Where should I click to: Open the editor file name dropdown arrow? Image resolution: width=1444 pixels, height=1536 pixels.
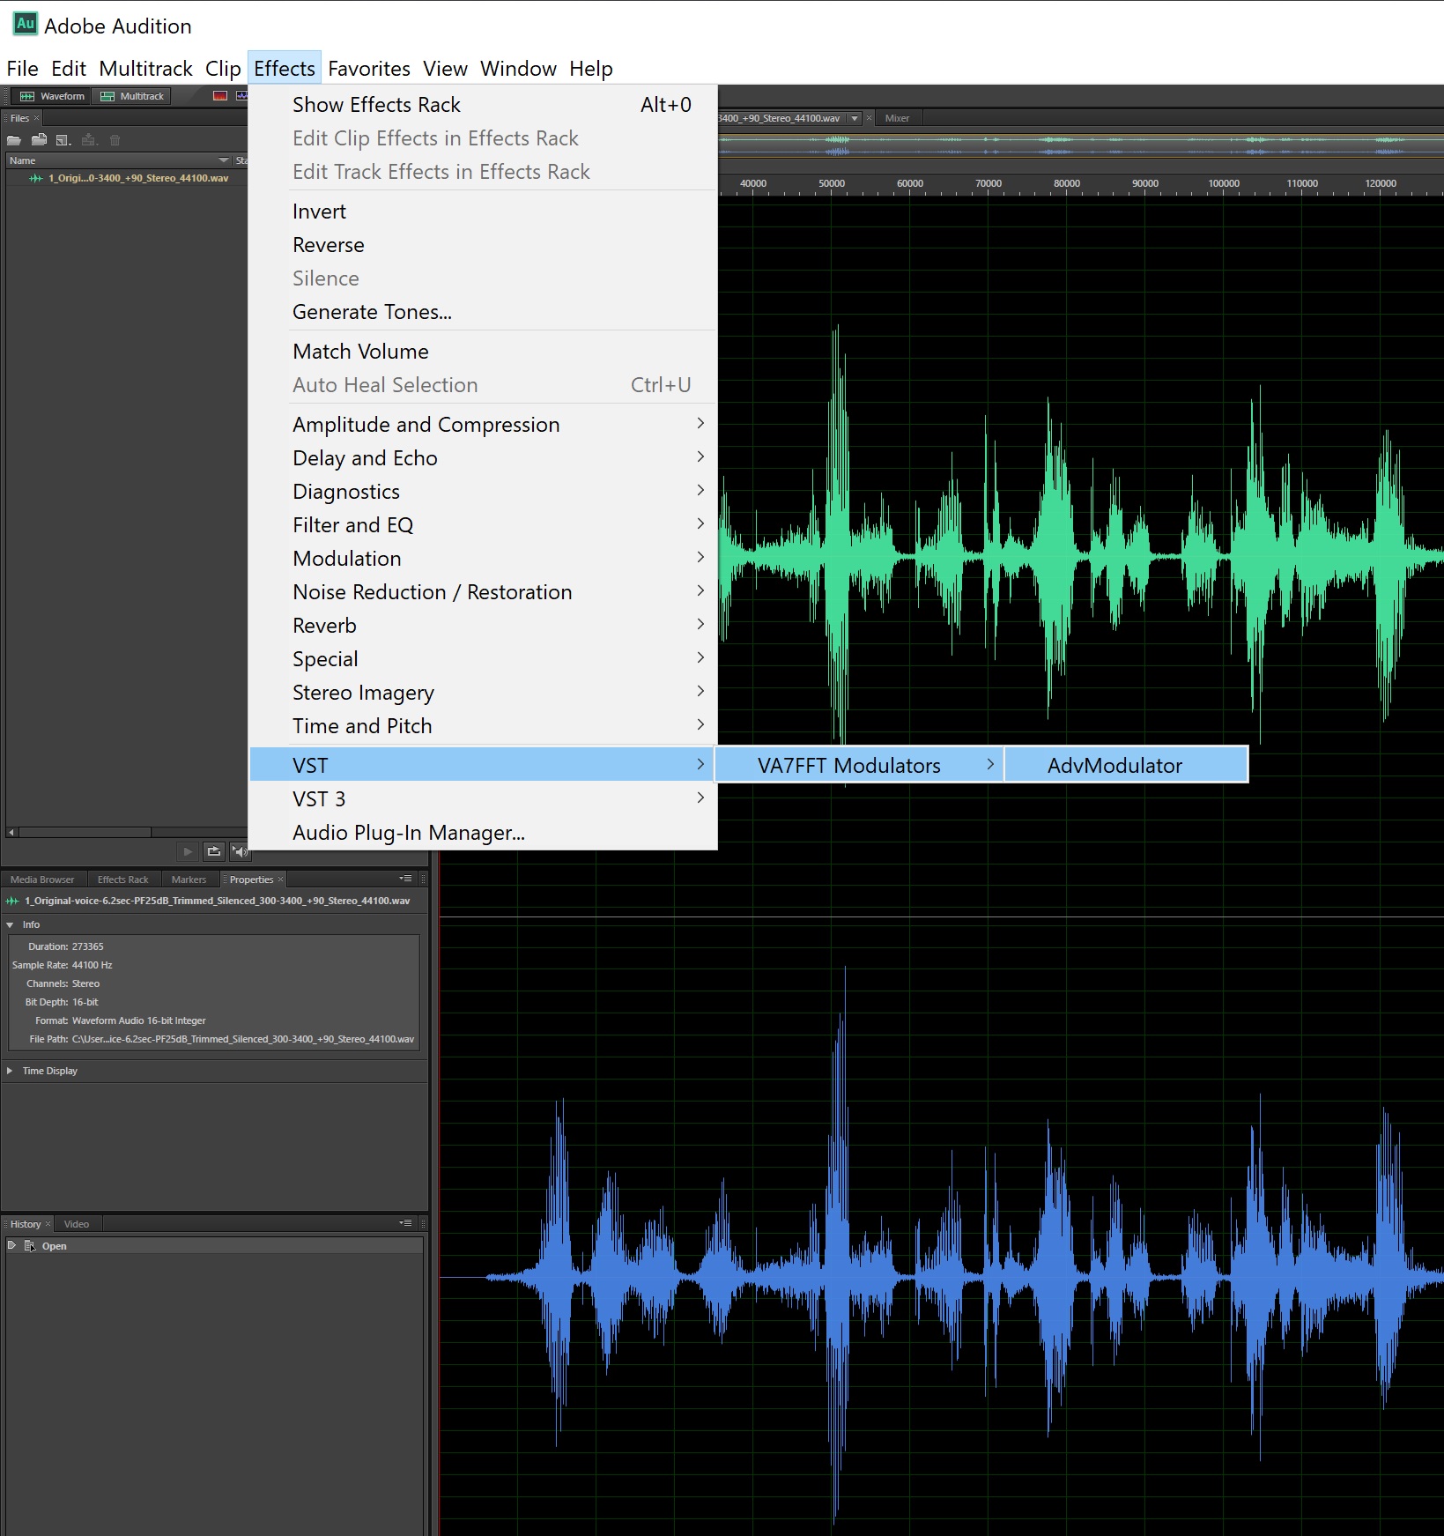pyautogui.click(x=854, y=118)
